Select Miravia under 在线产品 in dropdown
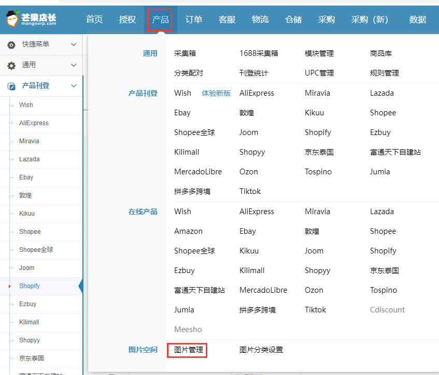The width and height of the screenshot is (439, 375). pos(317,212)
